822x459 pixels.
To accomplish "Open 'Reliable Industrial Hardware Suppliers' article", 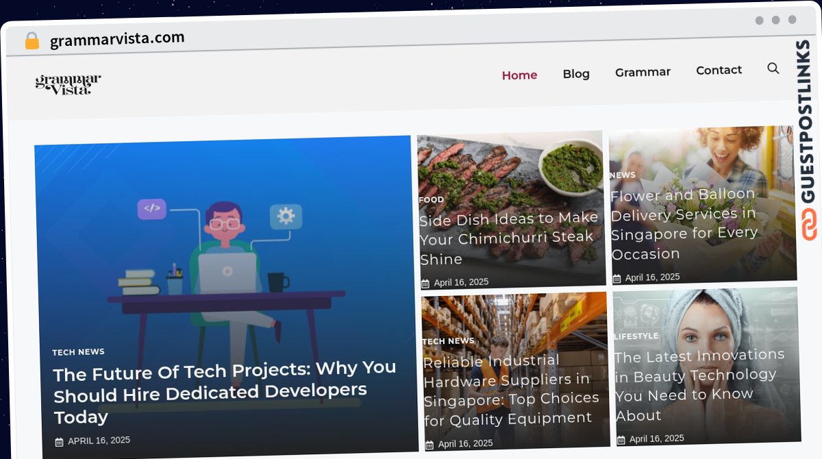I will [511, 389].
